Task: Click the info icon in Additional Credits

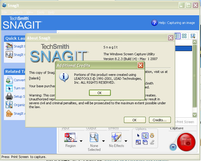Action: (x=64, y=77)
